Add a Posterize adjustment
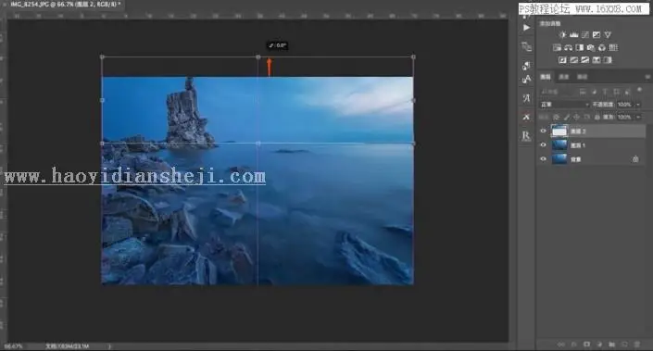 [x=574, y=60]
